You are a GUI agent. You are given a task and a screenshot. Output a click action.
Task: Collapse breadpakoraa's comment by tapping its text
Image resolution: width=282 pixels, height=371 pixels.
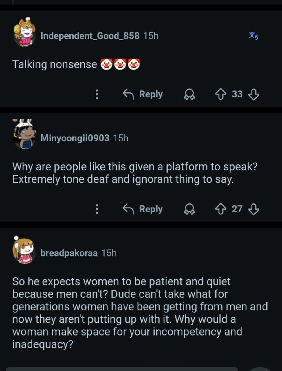tap(140, 313)
